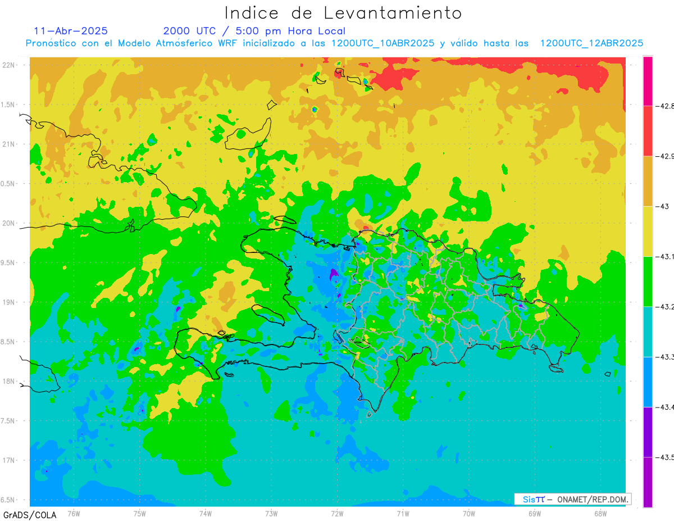Click the longitude label "73W"
Viewport: 674px width, 521px height.
tap(271, 514)
